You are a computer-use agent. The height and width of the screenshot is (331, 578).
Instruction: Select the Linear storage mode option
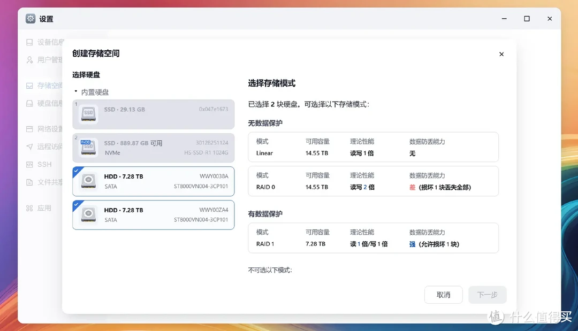click(x=373, y=147)
